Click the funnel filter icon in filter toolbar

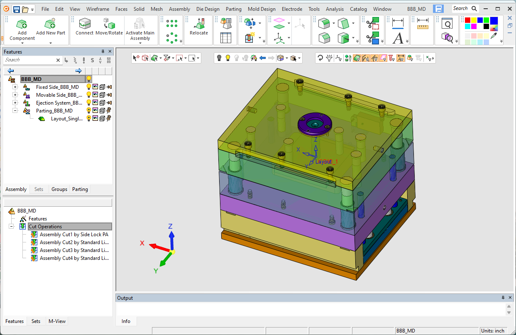coord(329,58)
